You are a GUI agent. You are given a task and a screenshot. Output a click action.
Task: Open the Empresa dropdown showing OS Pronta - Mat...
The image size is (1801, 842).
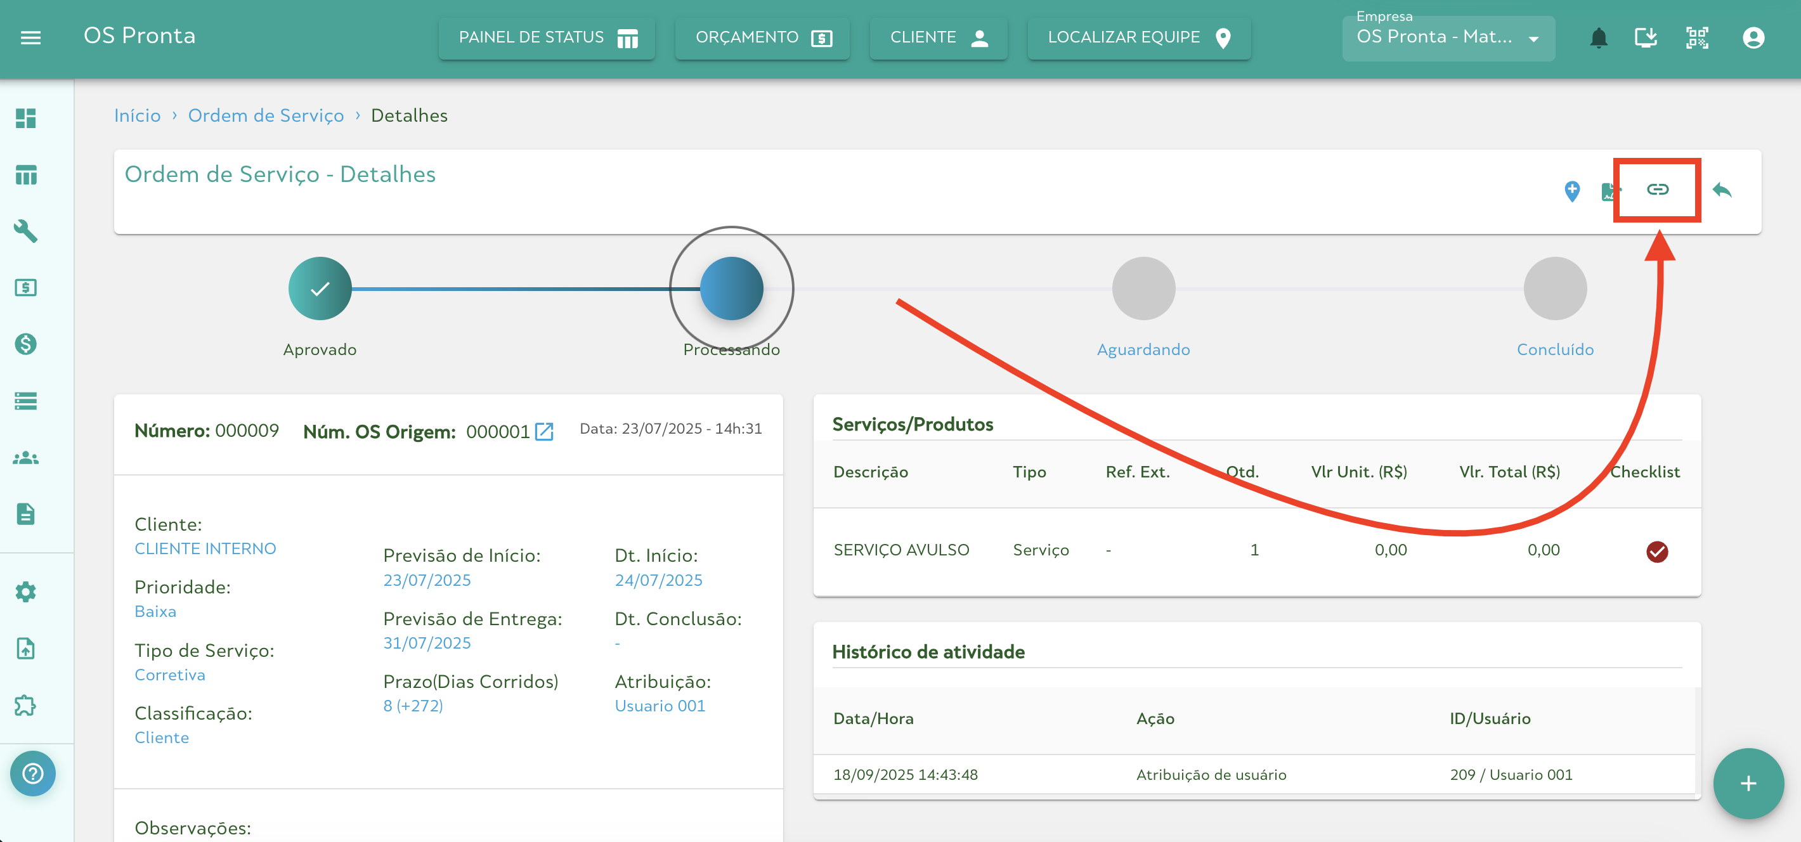click(1447, 38)
